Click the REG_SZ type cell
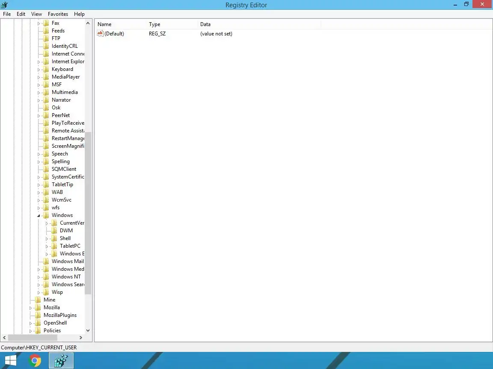This screenshot has height=369, width=493. point(157,34)
